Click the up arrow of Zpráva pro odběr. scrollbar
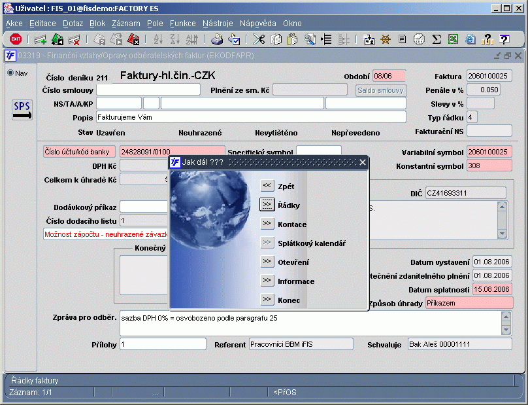This screenshot has width=528, height=405. point(506,316)
